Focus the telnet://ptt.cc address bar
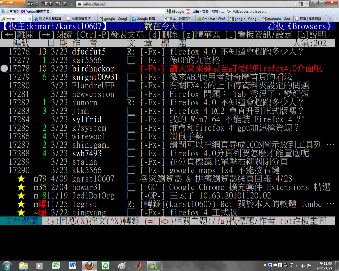The width and height of the screenshot is (339, 271). [x=185, y=4]
